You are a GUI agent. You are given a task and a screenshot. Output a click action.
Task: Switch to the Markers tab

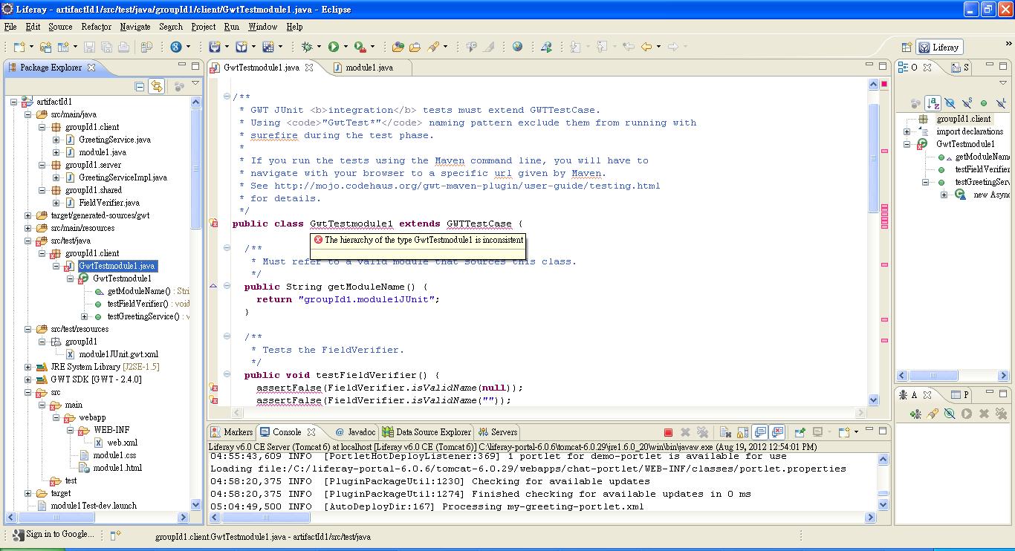coord(232,431)
